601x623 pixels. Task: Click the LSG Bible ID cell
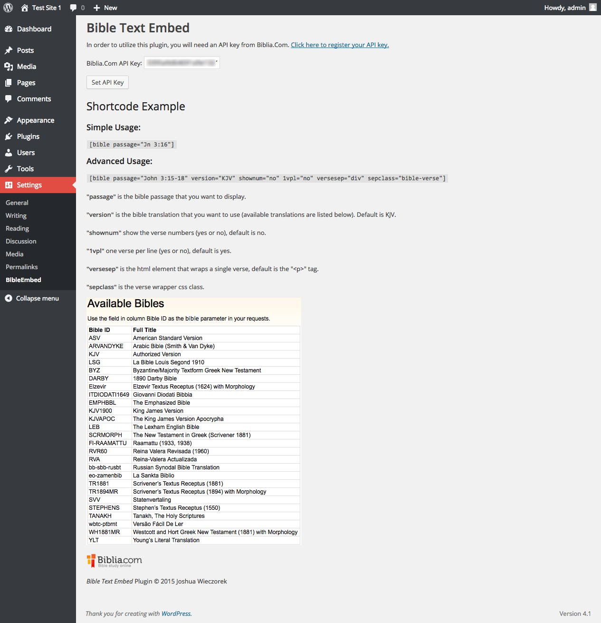[109, 362]
